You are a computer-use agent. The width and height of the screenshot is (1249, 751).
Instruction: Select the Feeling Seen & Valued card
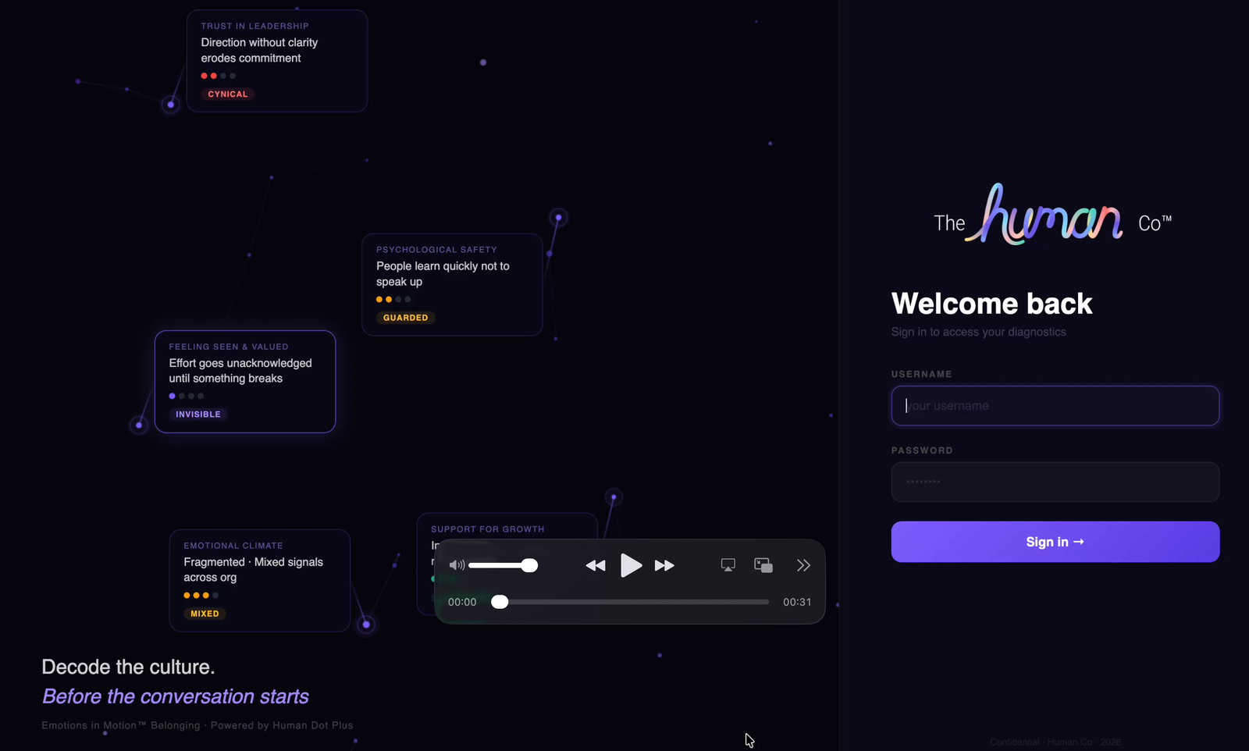(245, 382)
